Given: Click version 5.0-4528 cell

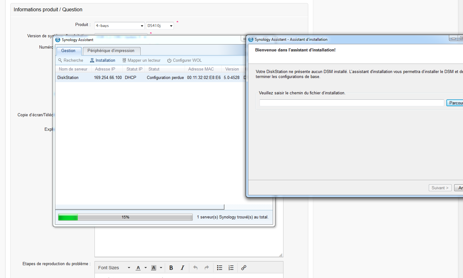Looking at the screenshot, I should (232, 77).
